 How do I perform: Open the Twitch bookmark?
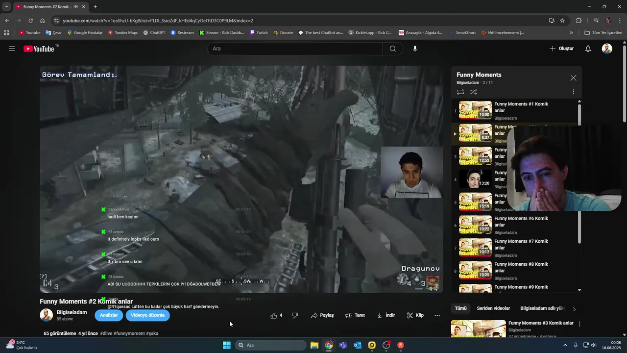(x=259, y=33)
